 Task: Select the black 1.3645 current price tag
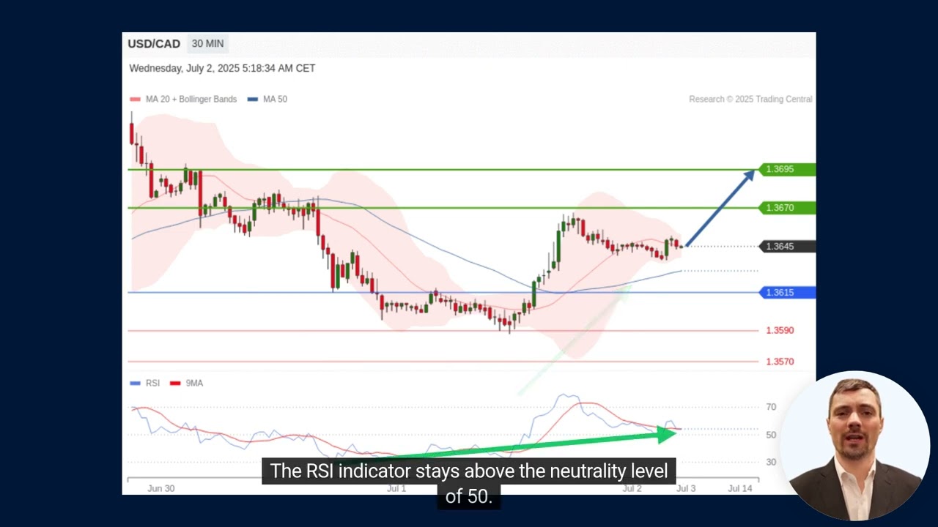pos(786,247)
